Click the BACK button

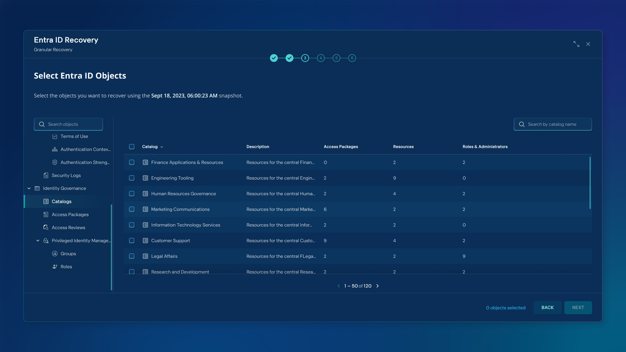(547, 308)
